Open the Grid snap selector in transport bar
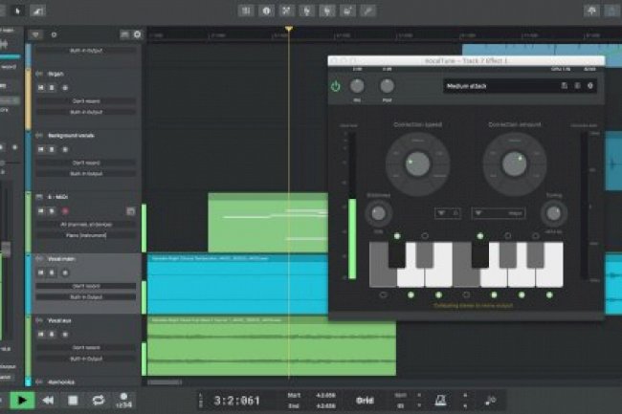Screen dimensions: 622x414 point(365,401)
